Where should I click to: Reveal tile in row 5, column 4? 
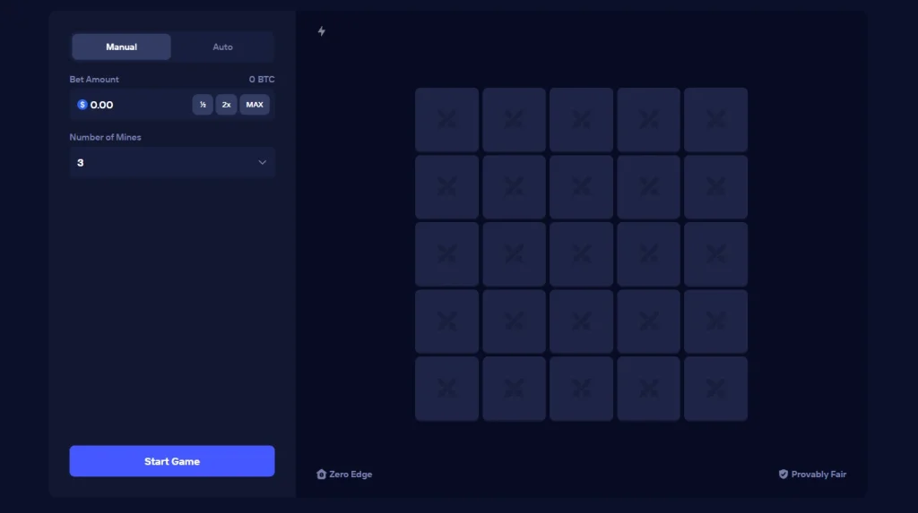pyautogui.click(x=649, y=389)
